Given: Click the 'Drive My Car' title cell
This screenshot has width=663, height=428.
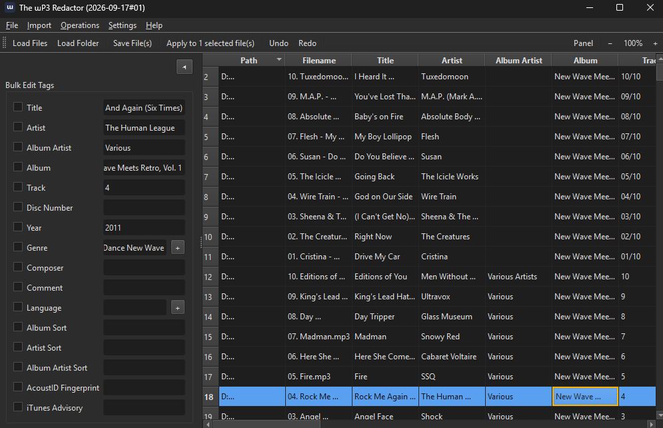Looking at the screenshot, I should point(385,257).
